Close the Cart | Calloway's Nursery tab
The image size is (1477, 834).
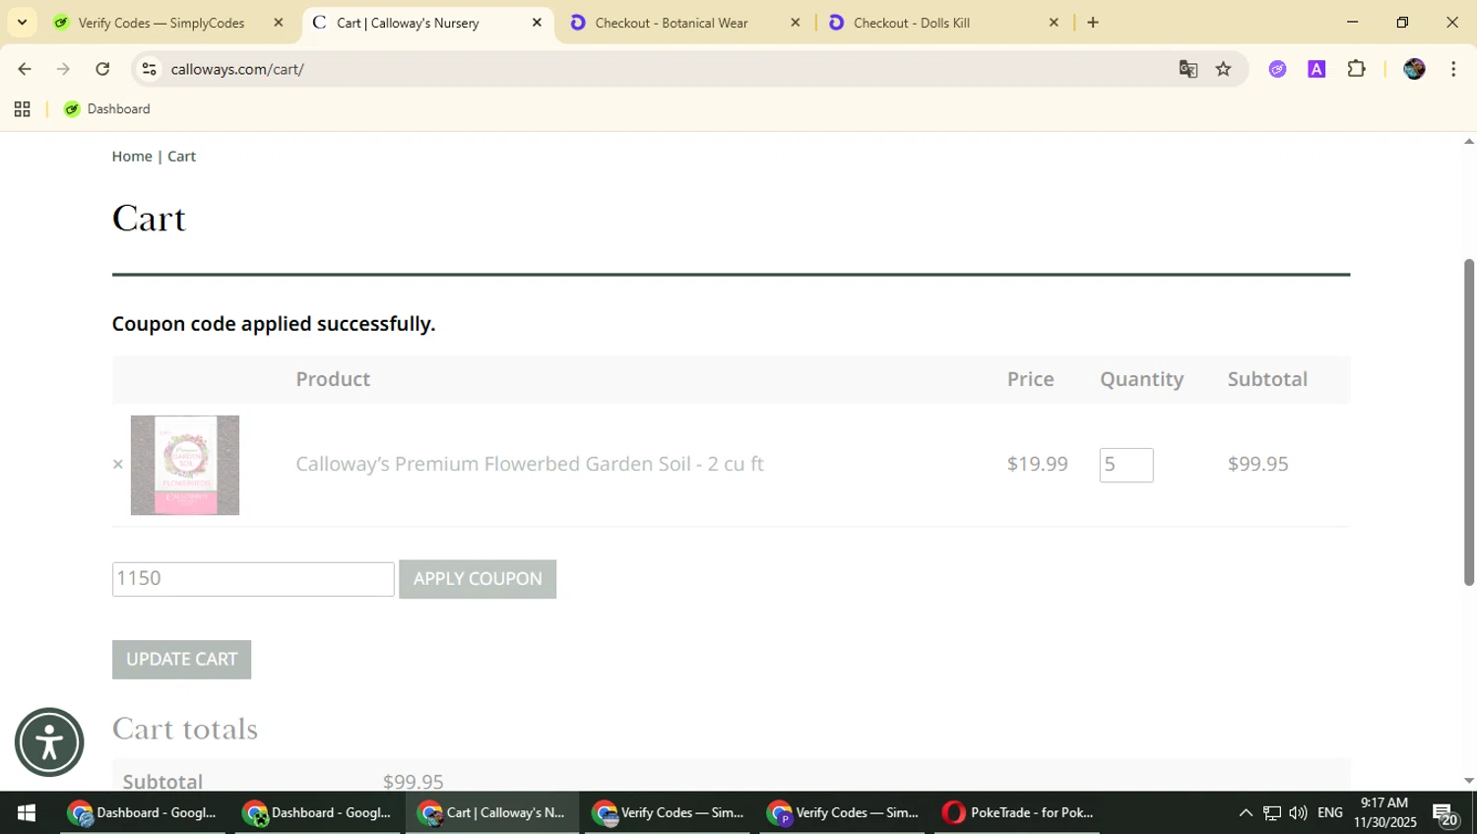coord(537,23)
